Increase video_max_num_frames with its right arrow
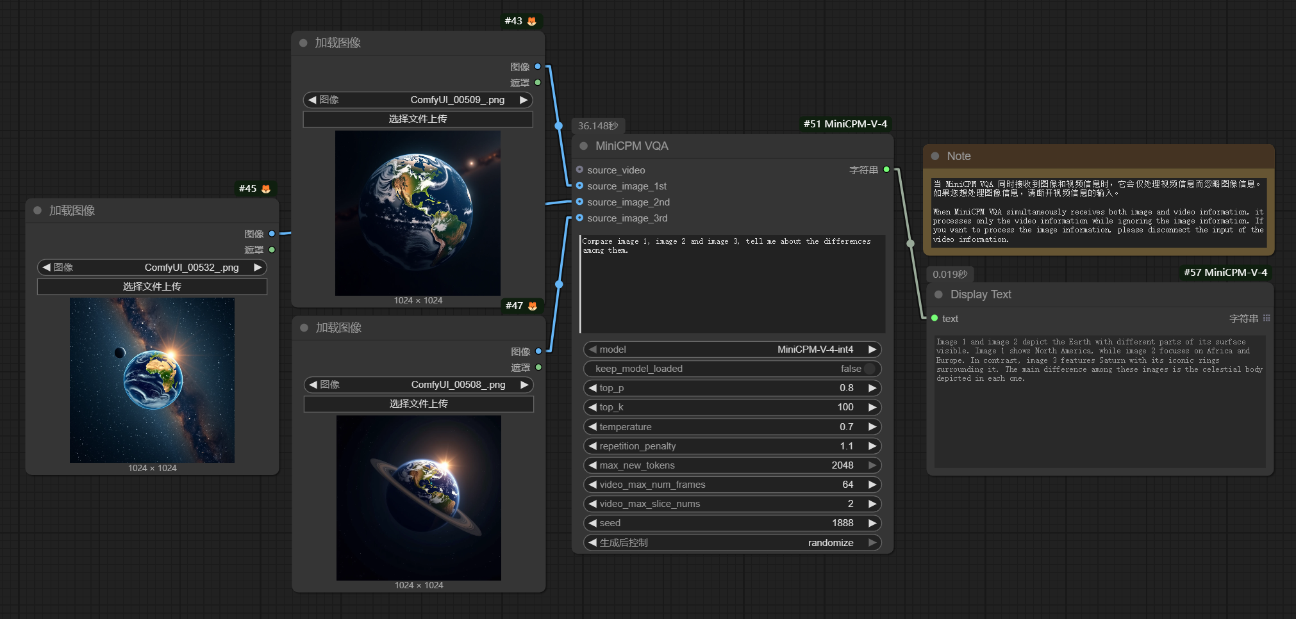The image size is (1296, 619). click(872, 485)
